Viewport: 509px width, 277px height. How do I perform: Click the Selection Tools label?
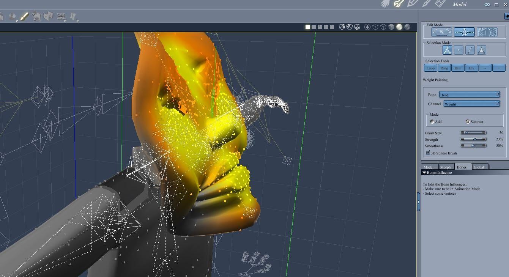point(437,61)
